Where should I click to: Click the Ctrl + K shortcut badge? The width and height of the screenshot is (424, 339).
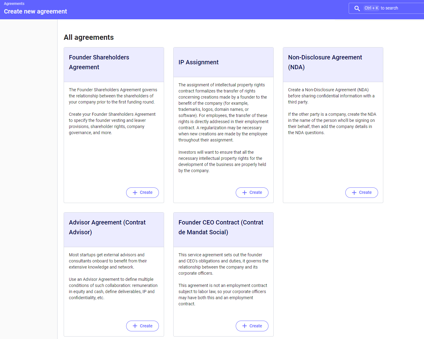point(371,8)
